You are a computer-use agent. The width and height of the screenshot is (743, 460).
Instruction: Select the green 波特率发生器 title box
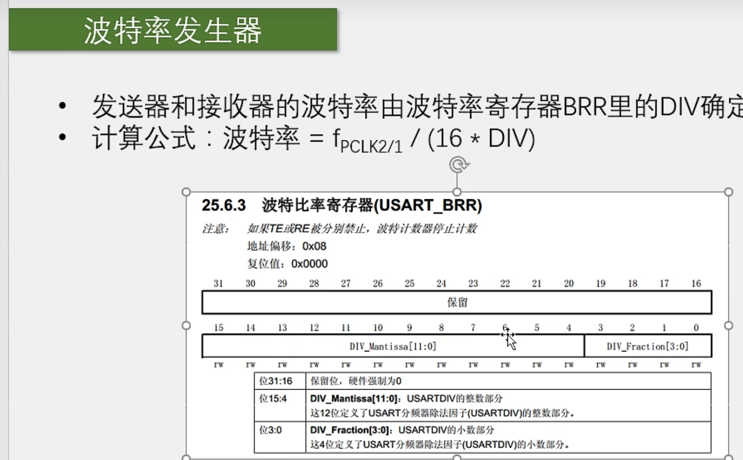click(173, 30)
